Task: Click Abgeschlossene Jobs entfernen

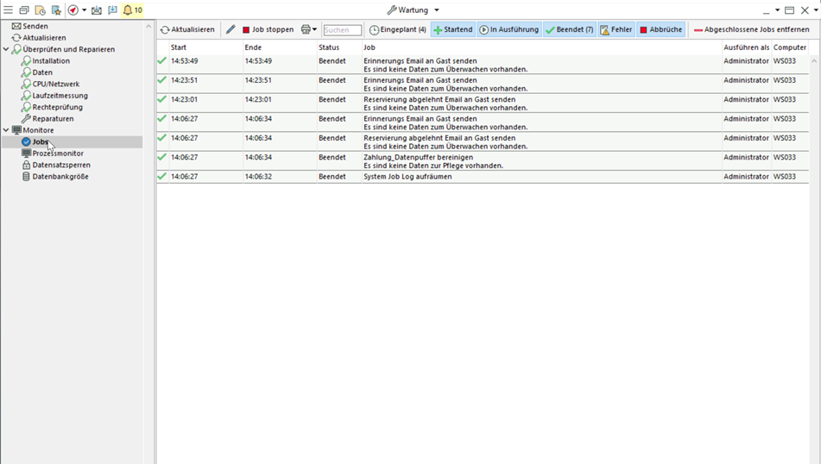Action: [751, 29]
